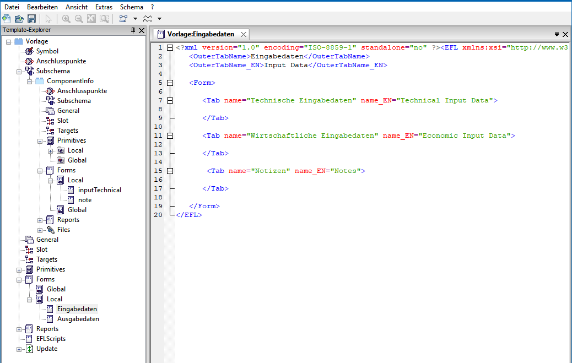Click the "Notes" attribute value
This screenshot has height=363, width=572.
[346, 171]
